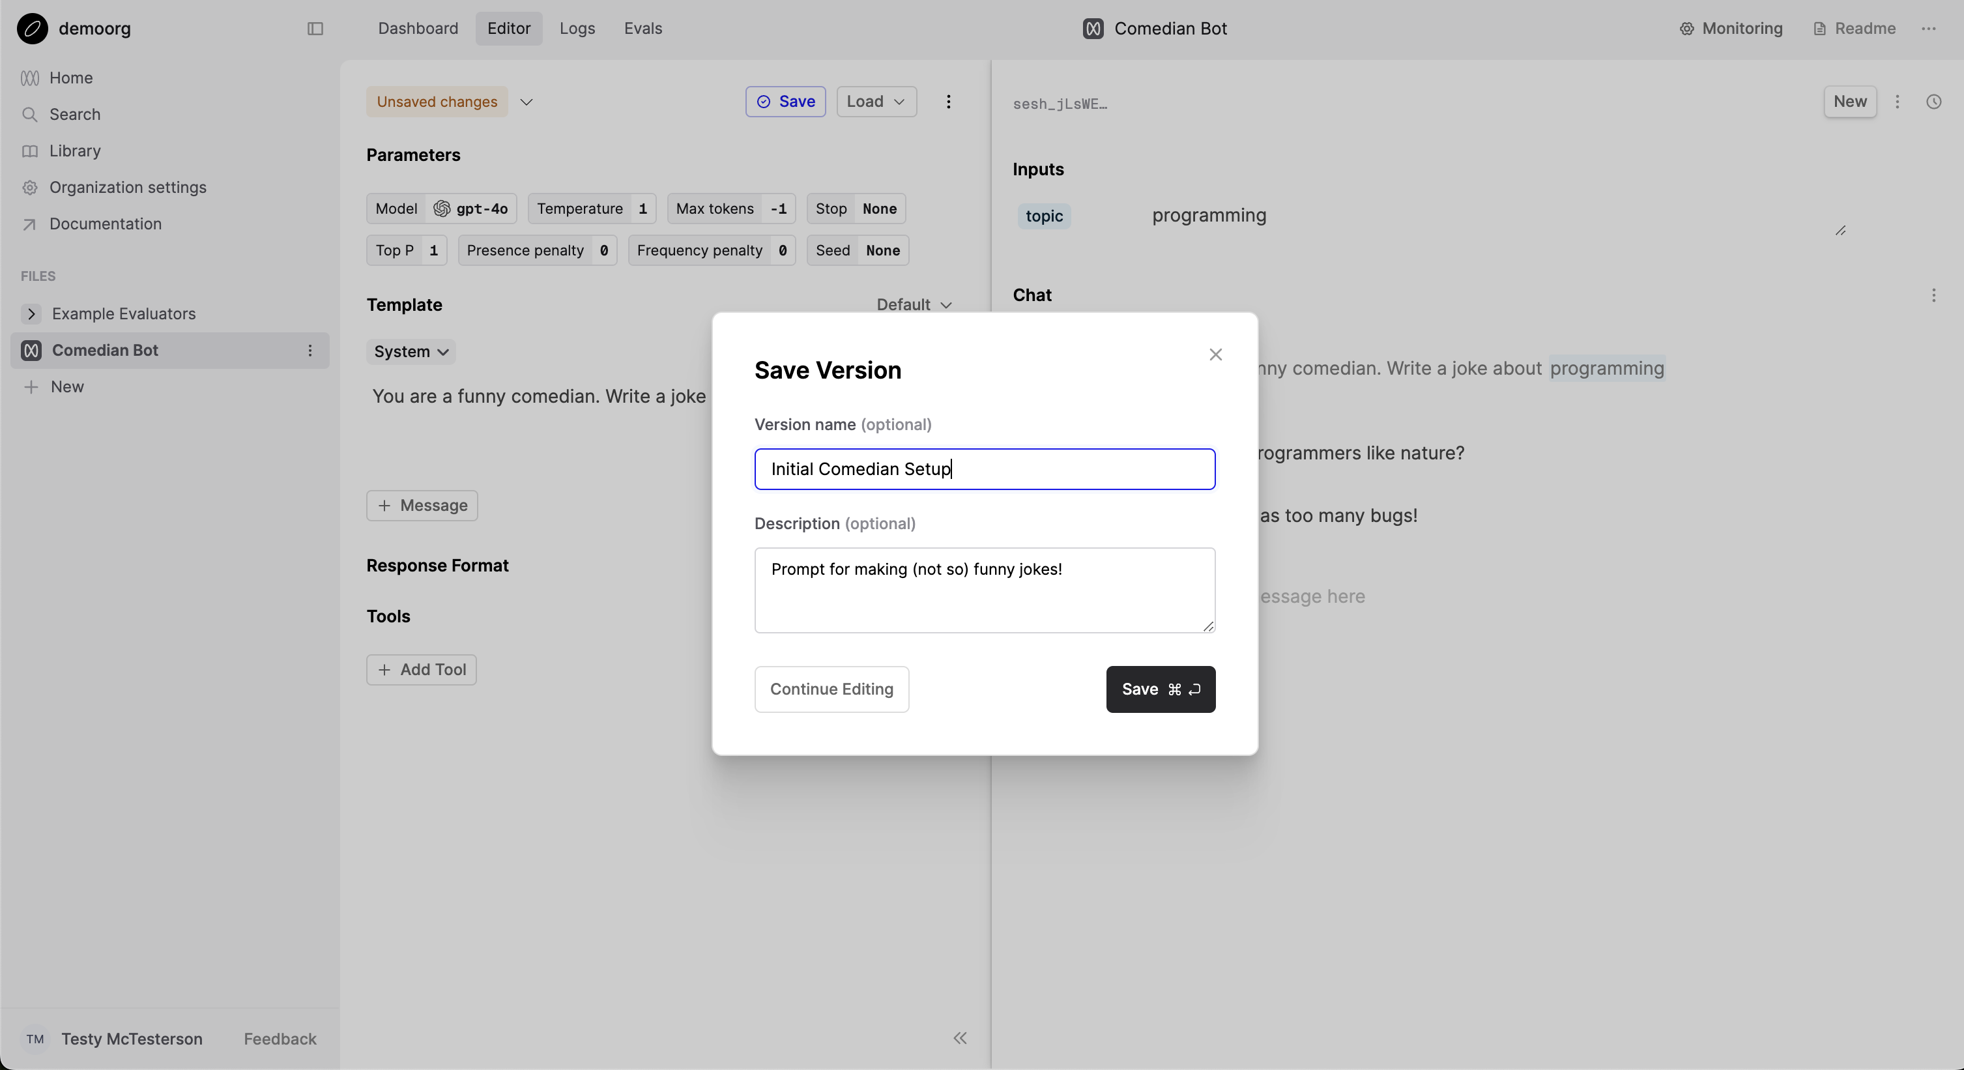
Task: Open version history with the clock icon
Action: point(1934,102)
